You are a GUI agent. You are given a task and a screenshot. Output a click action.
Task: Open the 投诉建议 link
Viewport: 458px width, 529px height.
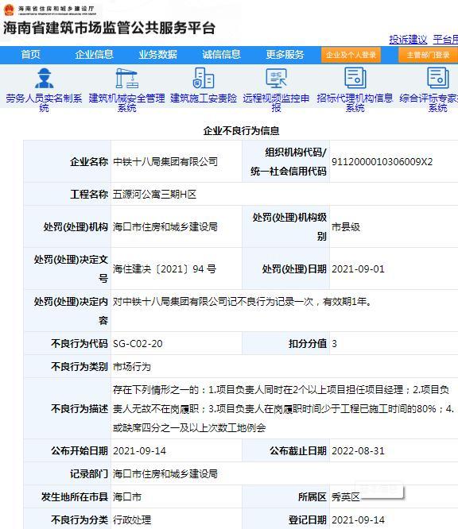(408, 40)
